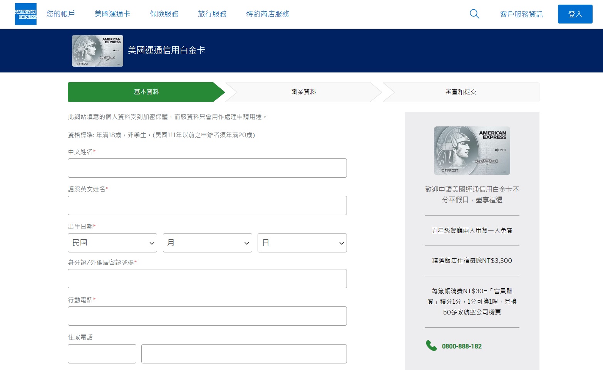Go to 客戶服務資訊 link
The width and height of the screenshot is (603, 370).
point(521,14)
